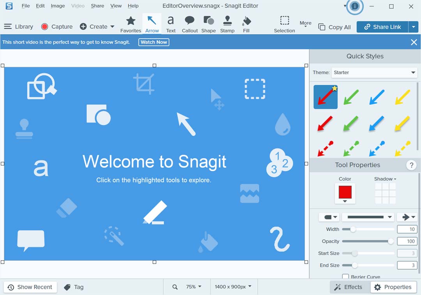Open the Library panel
This screenshot has width=421, height=295.
tap(19, 27)
